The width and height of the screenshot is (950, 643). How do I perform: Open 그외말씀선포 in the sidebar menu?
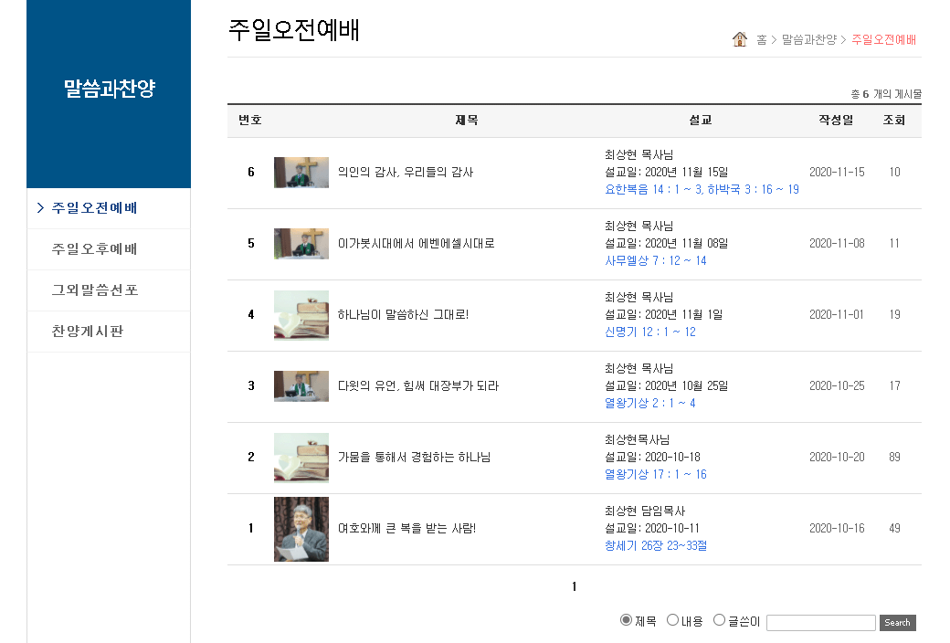tap(95, 290)
